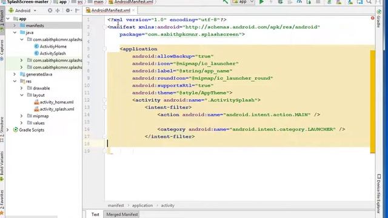
Task: Sync project with Gradle files icon
Action: click(329, 2)
